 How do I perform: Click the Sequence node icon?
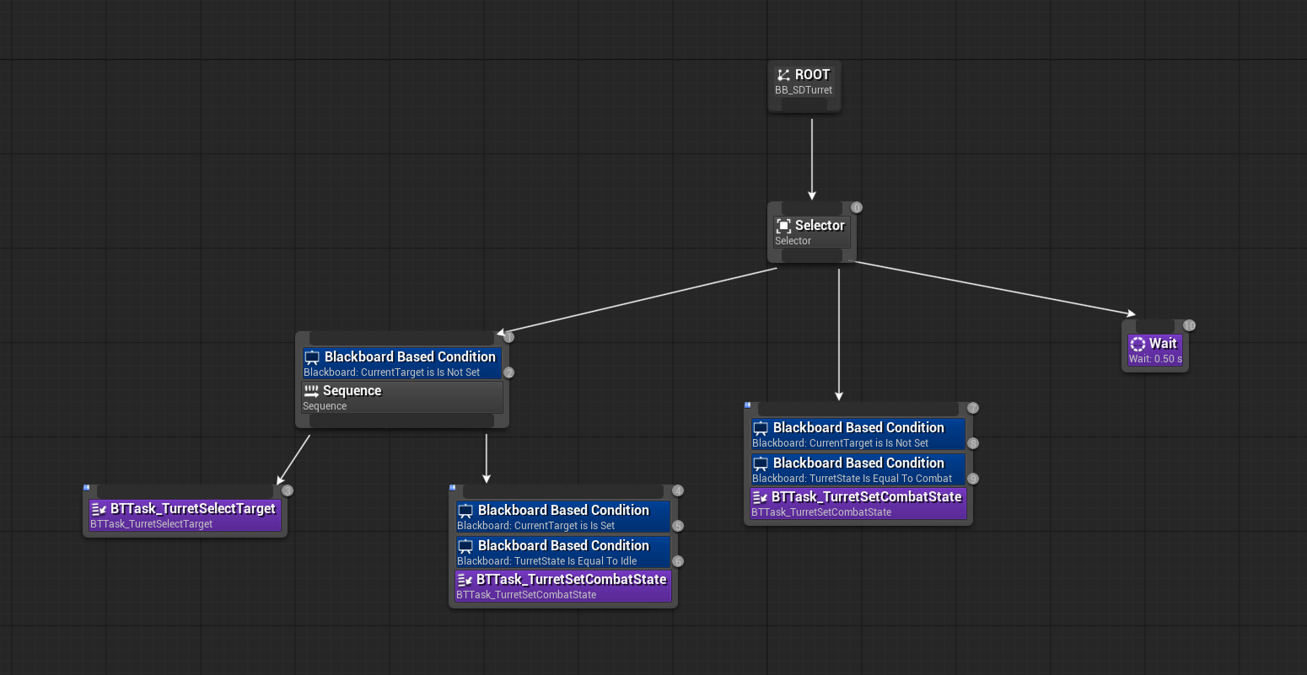311,391
